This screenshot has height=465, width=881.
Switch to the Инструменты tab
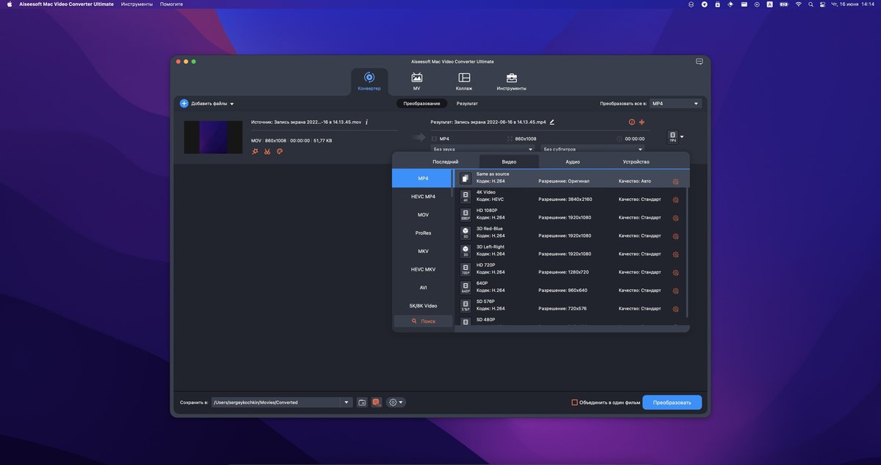click(512, 81)
